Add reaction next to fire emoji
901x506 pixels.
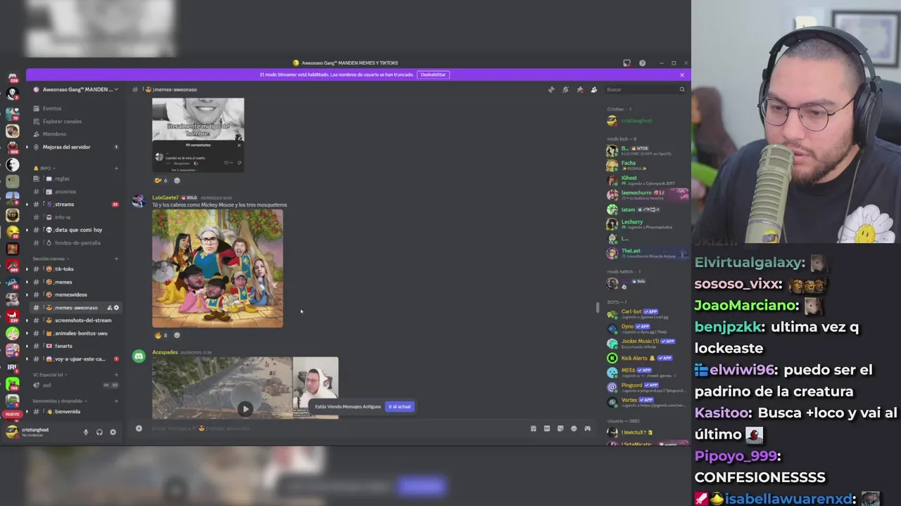click(x=177, y=335)
